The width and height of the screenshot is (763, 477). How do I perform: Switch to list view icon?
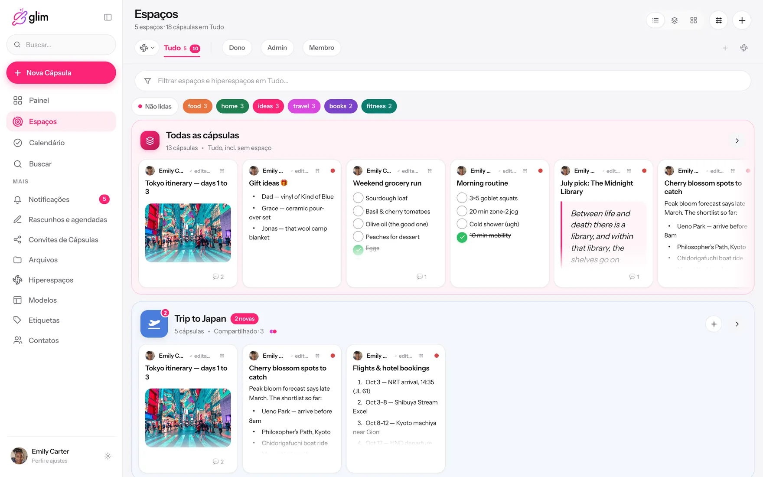[x=655, y=20]
